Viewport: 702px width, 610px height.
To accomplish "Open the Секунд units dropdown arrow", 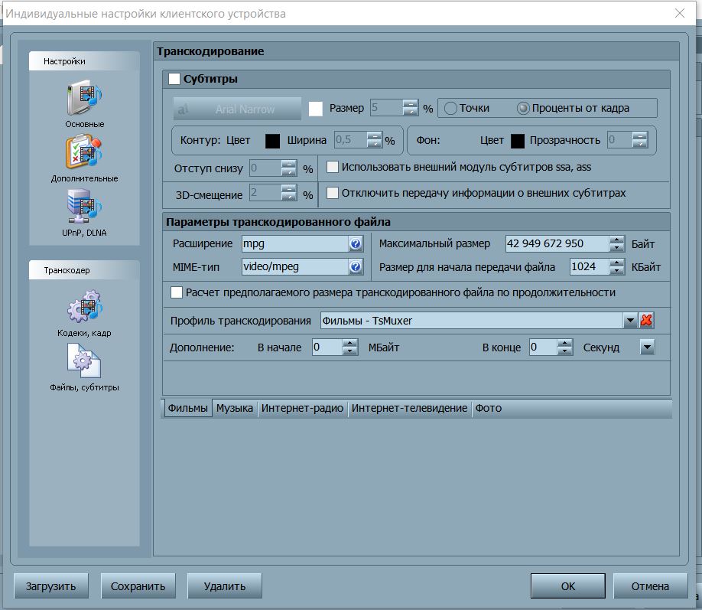I will 647,347.
